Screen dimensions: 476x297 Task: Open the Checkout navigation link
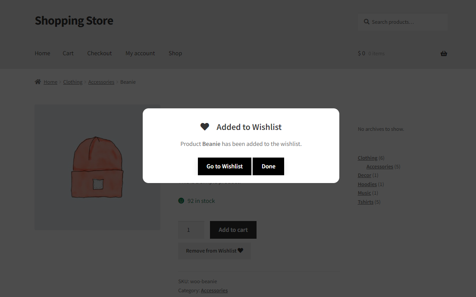100,53
